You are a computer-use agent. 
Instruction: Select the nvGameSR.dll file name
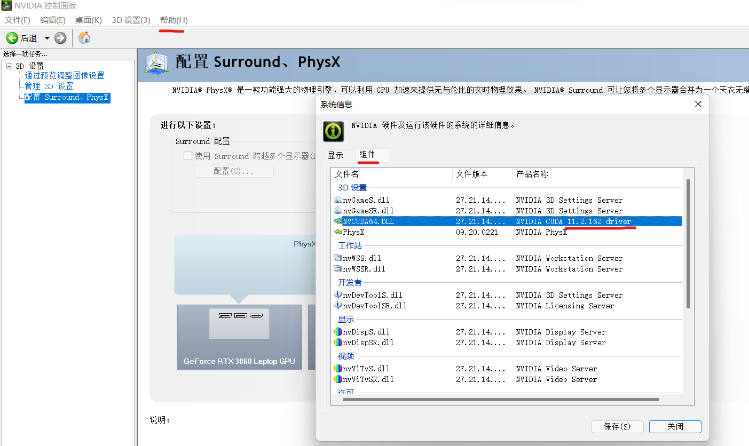point(368,211)
